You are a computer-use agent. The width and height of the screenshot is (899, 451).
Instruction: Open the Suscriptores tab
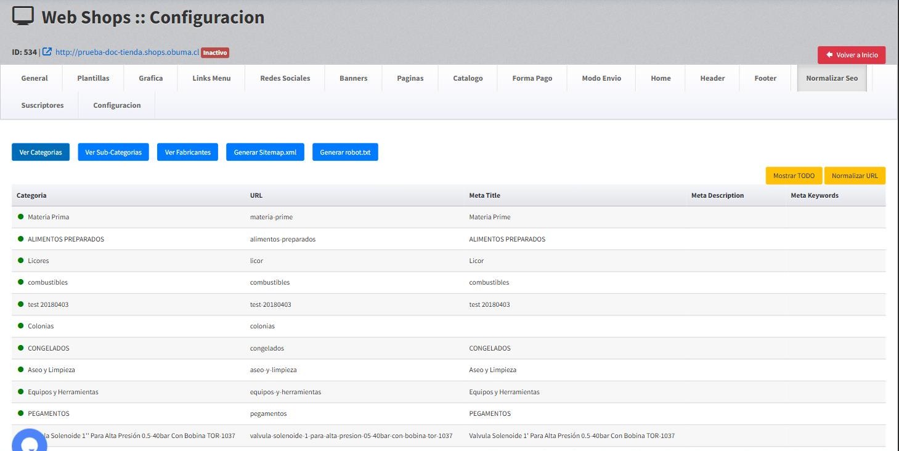pyautogui.click(x=43, y=105)
